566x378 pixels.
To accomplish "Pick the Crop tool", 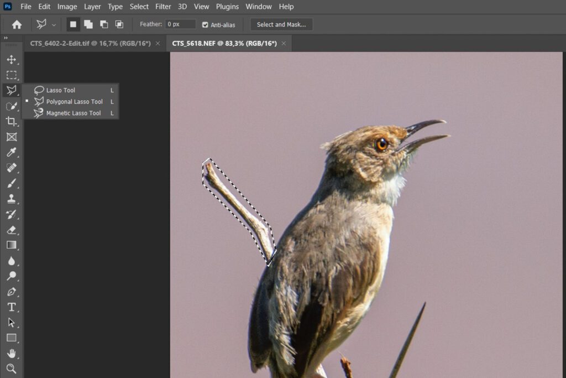I will tap(11, 121).
